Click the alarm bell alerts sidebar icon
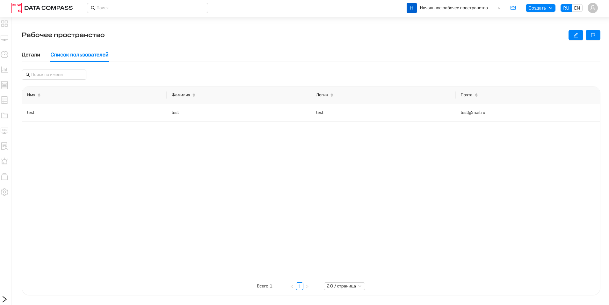 coord(4,161)
